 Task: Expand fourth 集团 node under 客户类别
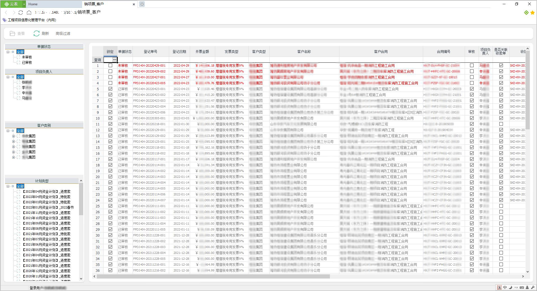click(x=13, y=152)
